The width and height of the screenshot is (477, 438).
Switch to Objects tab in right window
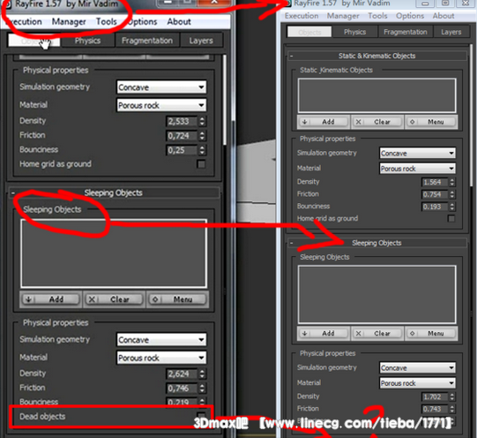(x=309, y=32)
